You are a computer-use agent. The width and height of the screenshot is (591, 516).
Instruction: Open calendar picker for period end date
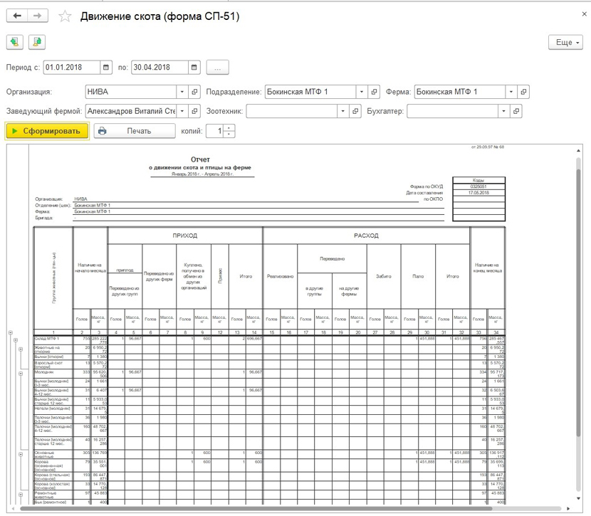point(194,68)
